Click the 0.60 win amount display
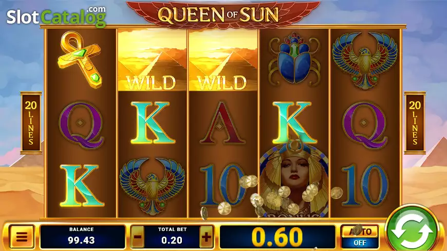This screenshot has height=251, width=447. pyautogui.click(x=277, y=237)
